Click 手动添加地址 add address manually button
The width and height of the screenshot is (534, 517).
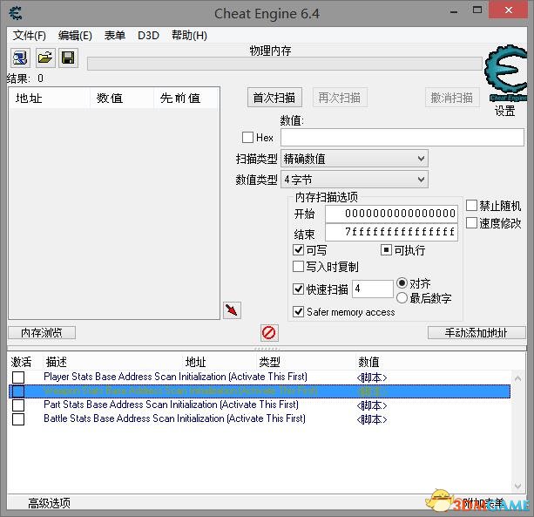click(477, 333)
